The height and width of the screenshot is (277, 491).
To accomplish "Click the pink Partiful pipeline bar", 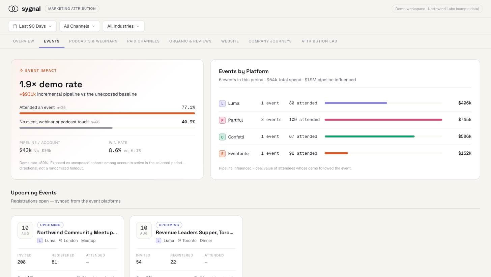I will click(383, 120).
